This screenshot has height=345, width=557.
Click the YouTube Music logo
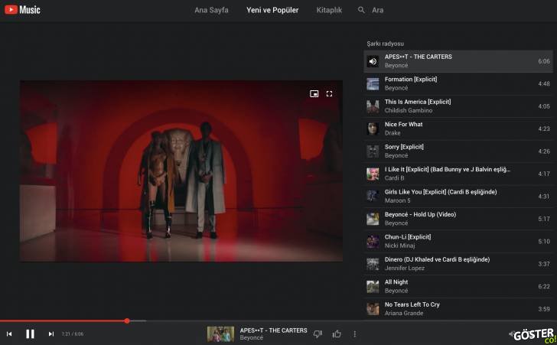click(22, 10)
